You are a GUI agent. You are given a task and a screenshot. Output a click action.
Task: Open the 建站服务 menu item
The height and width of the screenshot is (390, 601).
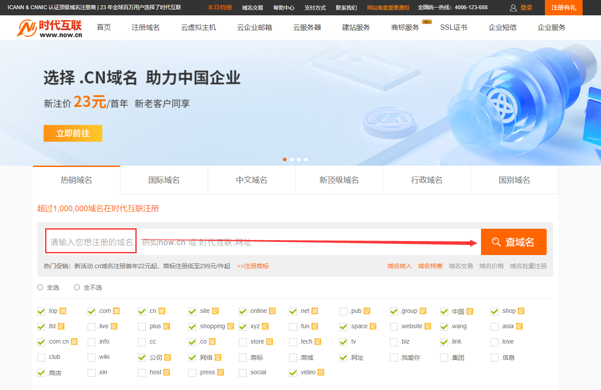356,27
